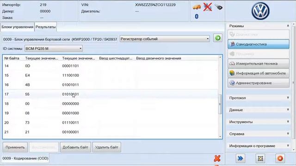296x166 pixels.
Task: Click the fullscreen frame icon button
Action: click(260, 159)
